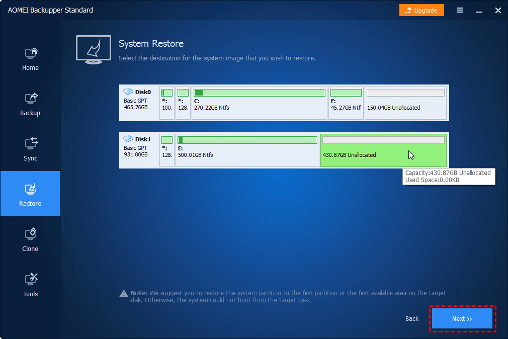Select the 128MB first partition on Disk1

tap(167, 150)
